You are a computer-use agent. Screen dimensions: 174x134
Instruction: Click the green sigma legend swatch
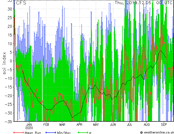pos(83,132)
